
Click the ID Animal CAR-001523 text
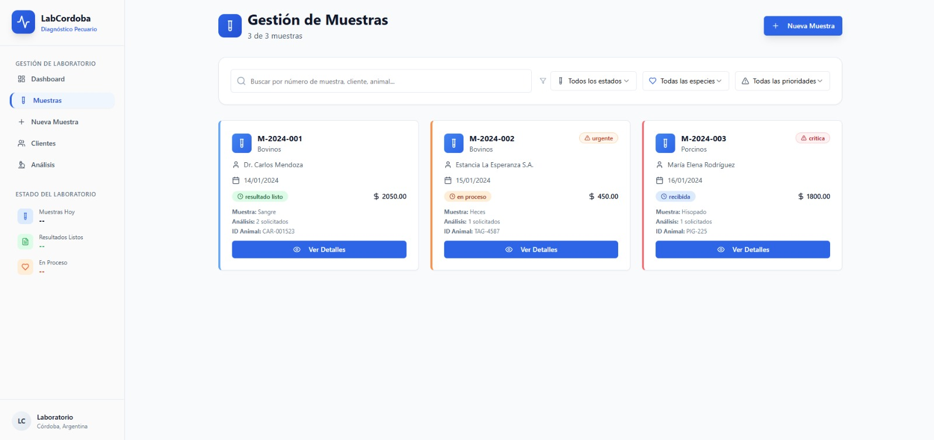[263, 232]
